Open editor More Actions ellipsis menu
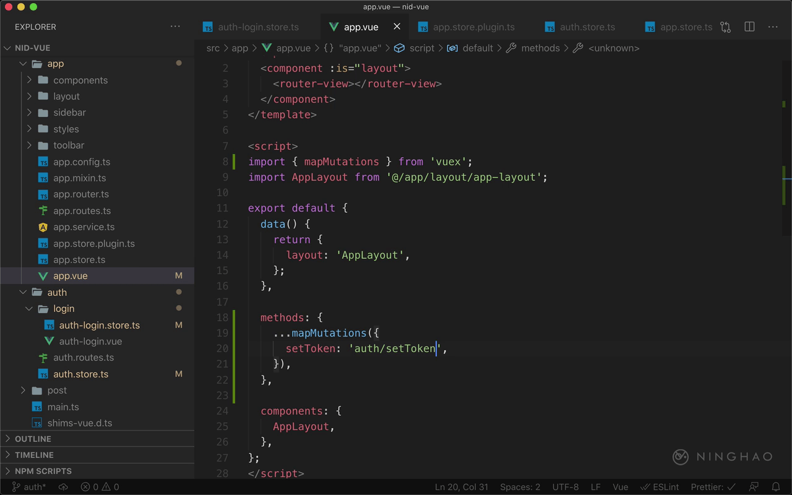This screenshot has height=495, width=792. point(773,27)
